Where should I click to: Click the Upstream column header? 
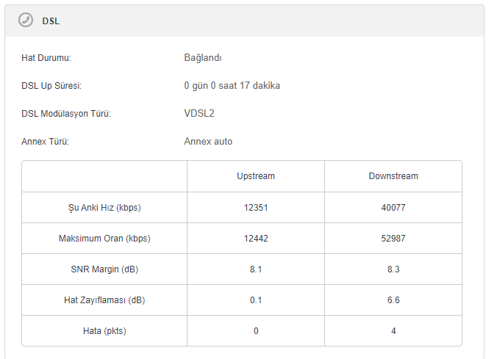point(256,176)
